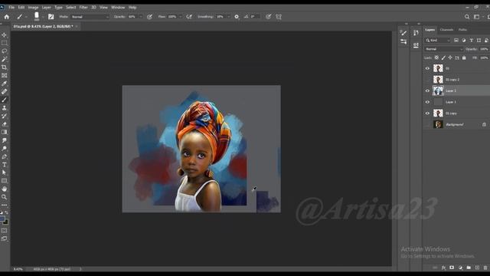Select the Healing Brush tool
This screenshot has height=276, width=490.
point(4,92)
